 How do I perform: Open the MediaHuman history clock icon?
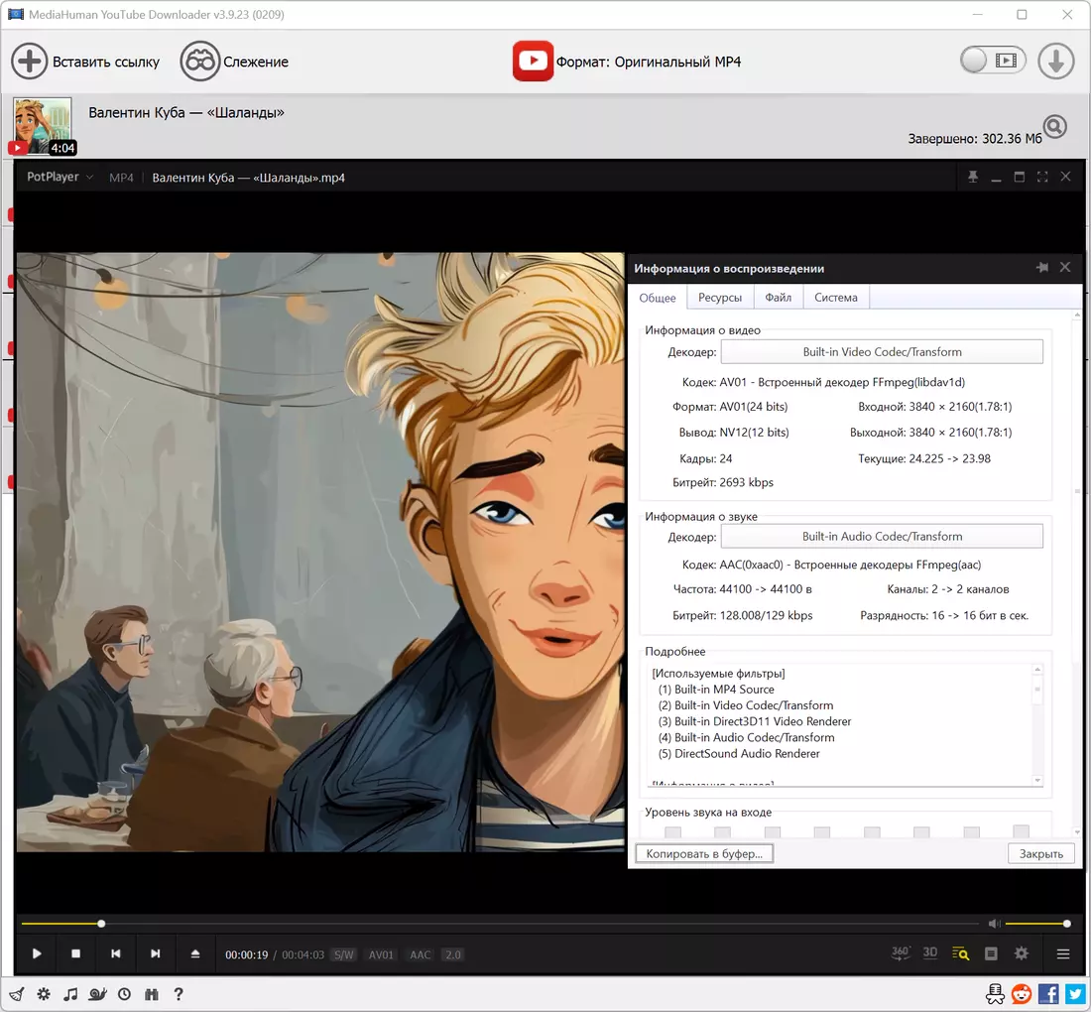click(x=125, y=994)
